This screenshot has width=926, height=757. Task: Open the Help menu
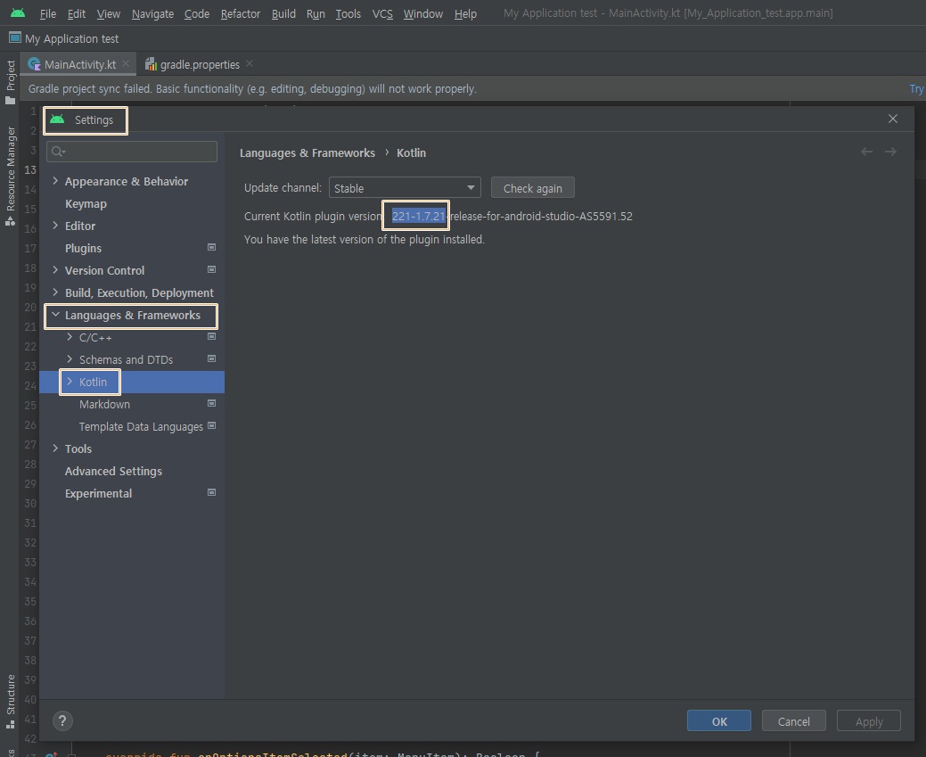click(465, 13)
